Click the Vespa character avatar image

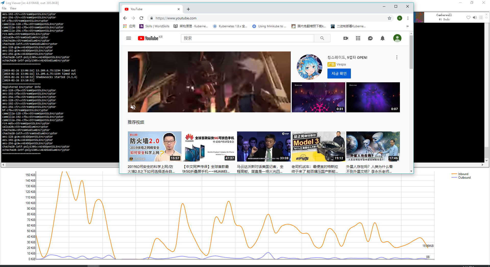(309, 67)
